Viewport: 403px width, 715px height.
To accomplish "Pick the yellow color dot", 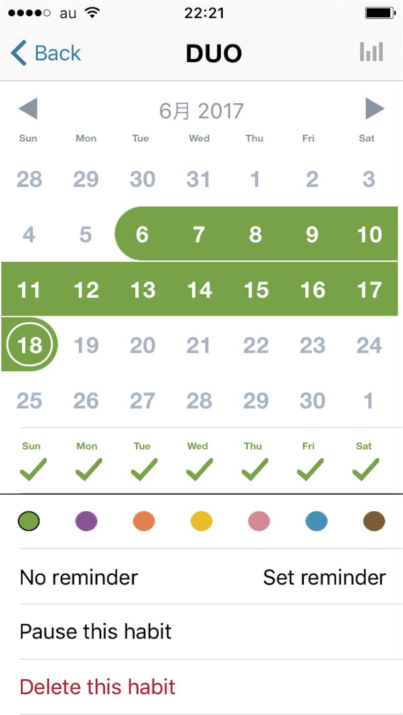I will (x=201, y=521).
